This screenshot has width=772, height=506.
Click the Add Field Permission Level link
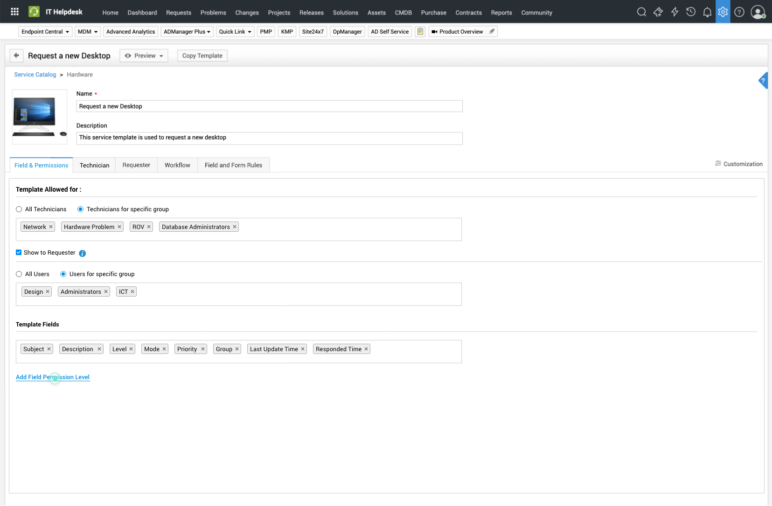(x=53, y=377)
